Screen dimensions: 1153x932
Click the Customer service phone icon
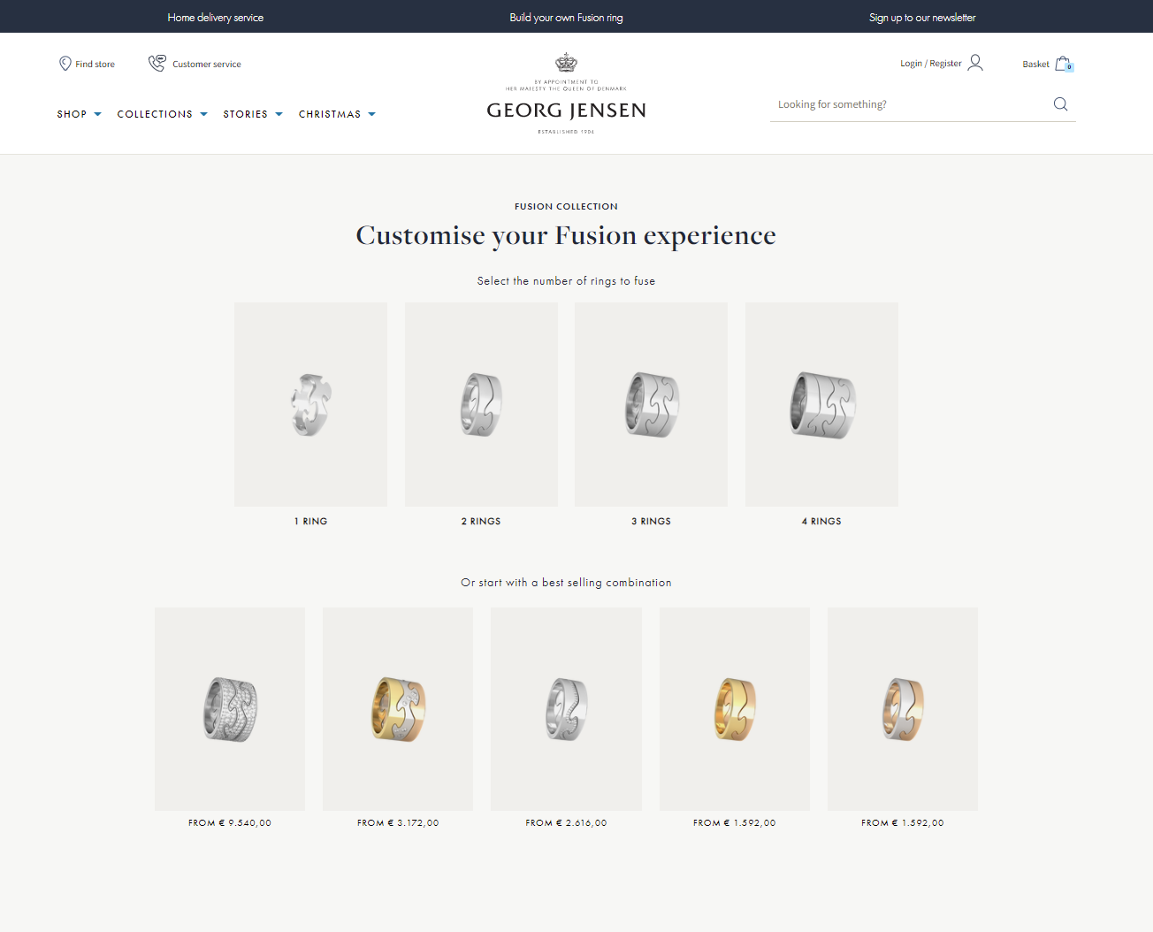click(157, 63)
